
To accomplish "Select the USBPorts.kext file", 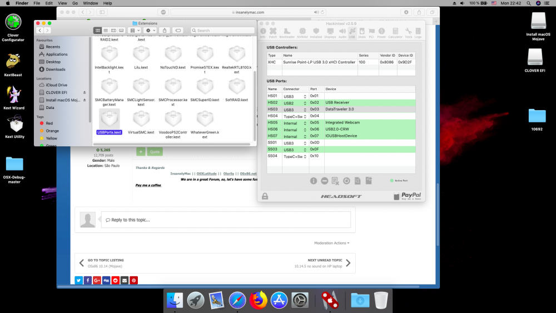I will pos(109,122).
